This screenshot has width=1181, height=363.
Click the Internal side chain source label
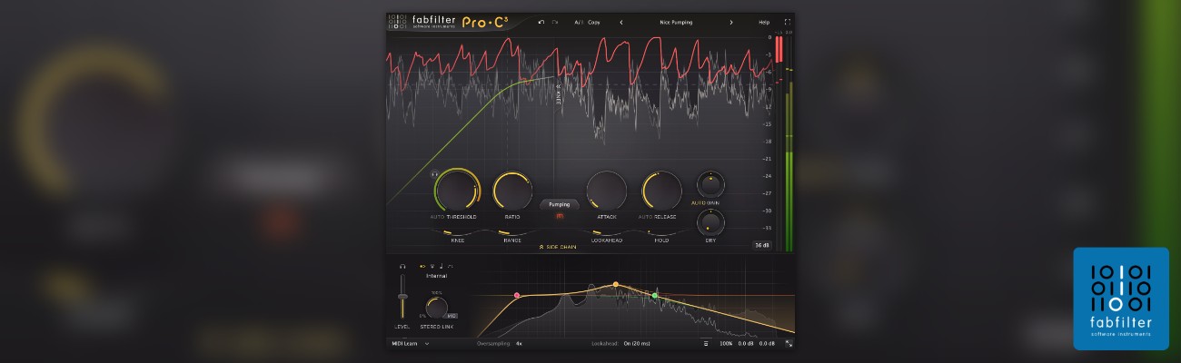coord(437,274)
